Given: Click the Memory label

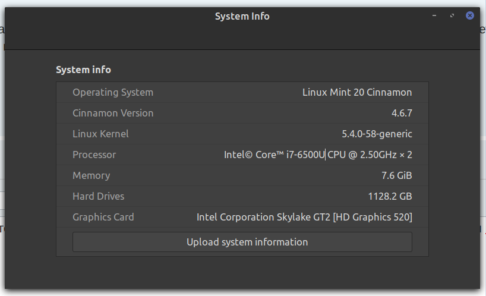Looking at the screenshot, I should (91, 175).
